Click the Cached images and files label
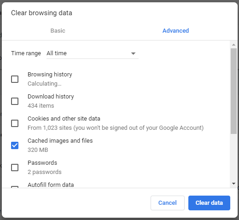 [x=60, y=141]
